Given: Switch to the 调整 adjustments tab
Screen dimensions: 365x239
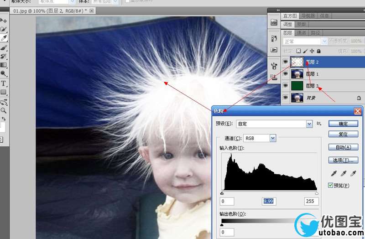Looking at the screenshot, I should [288, 24].
